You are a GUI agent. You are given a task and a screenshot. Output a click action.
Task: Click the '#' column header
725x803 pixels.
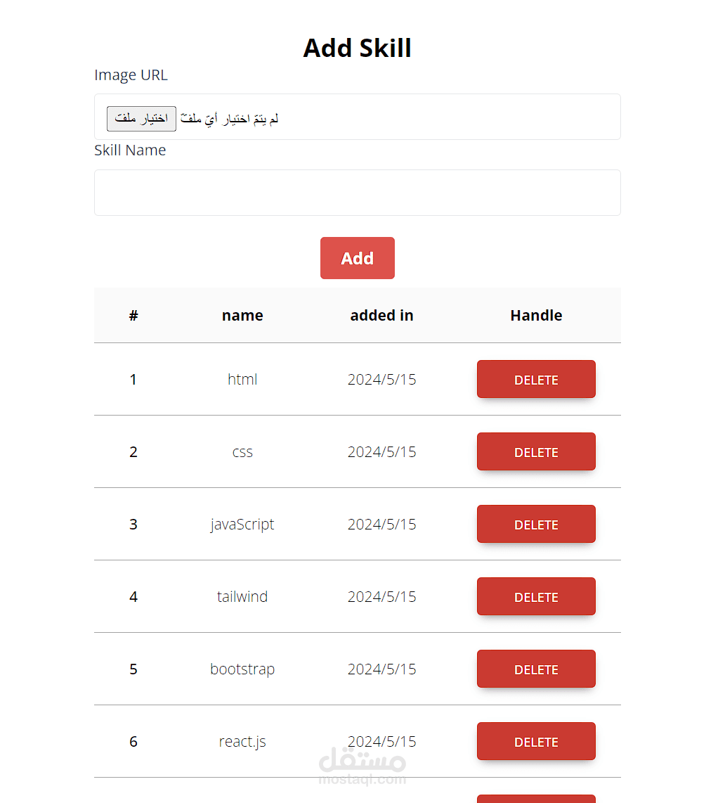[133, 316]
